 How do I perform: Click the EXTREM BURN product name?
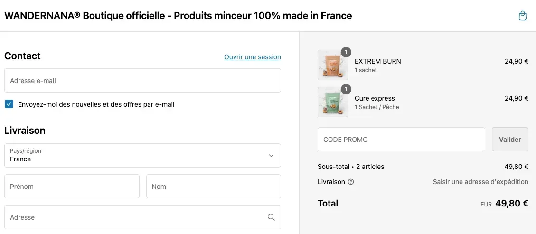(x=378, y=62)
